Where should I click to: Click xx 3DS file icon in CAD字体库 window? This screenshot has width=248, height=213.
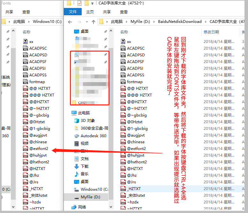click(x=123, y=41)
